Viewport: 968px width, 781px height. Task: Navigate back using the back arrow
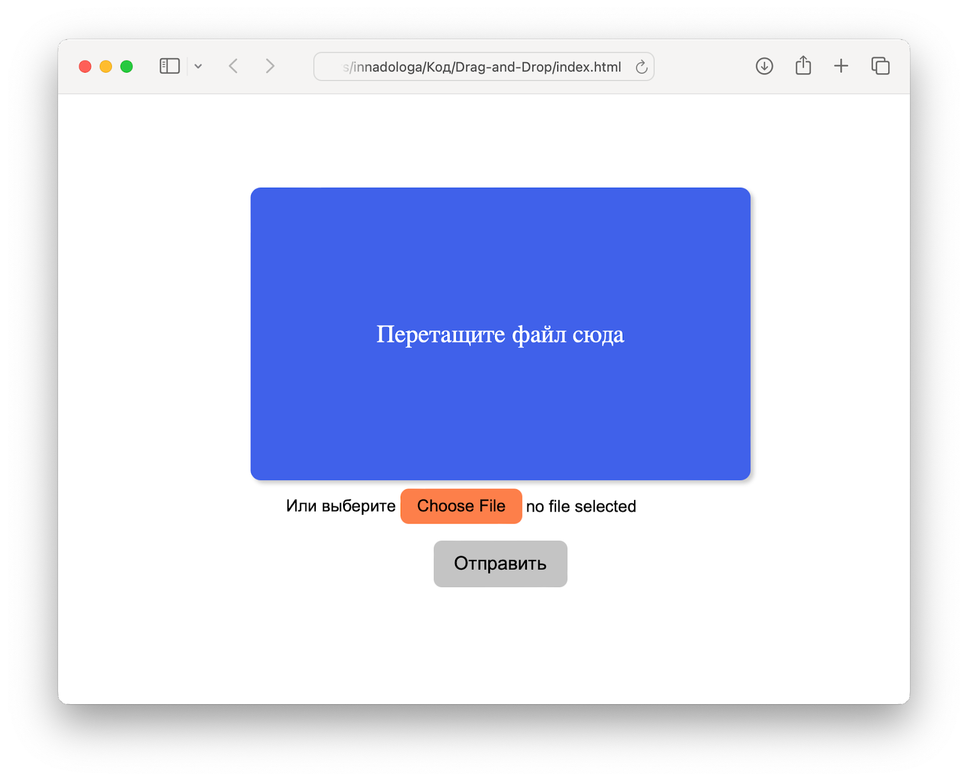[x=232, y=66]
